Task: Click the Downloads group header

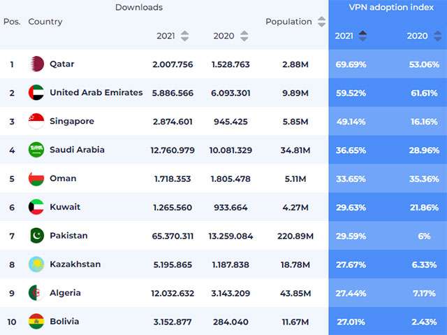Action: (139, 8)
